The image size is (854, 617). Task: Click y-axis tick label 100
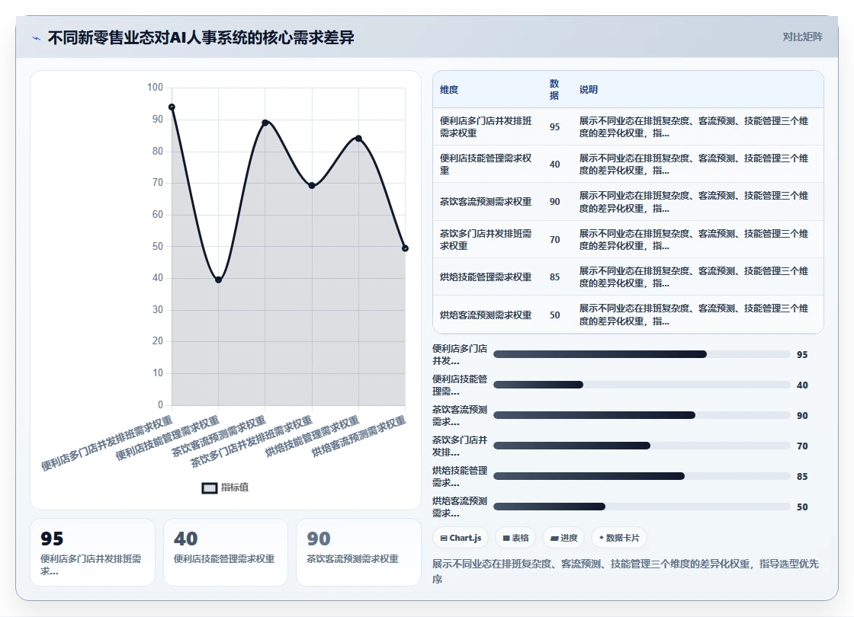(x=156, y=87)
